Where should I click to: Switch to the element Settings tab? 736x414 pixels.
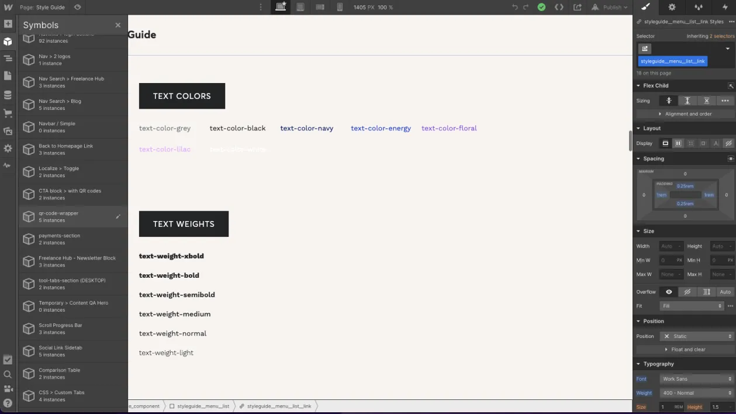tap(671, 7)
